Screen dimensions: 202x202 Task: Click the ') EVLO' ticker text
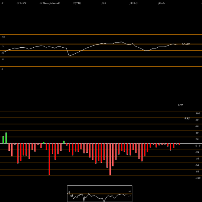point(133,3)
